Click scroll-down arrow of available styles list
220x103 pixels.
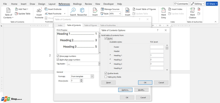[x=167, y=70]
